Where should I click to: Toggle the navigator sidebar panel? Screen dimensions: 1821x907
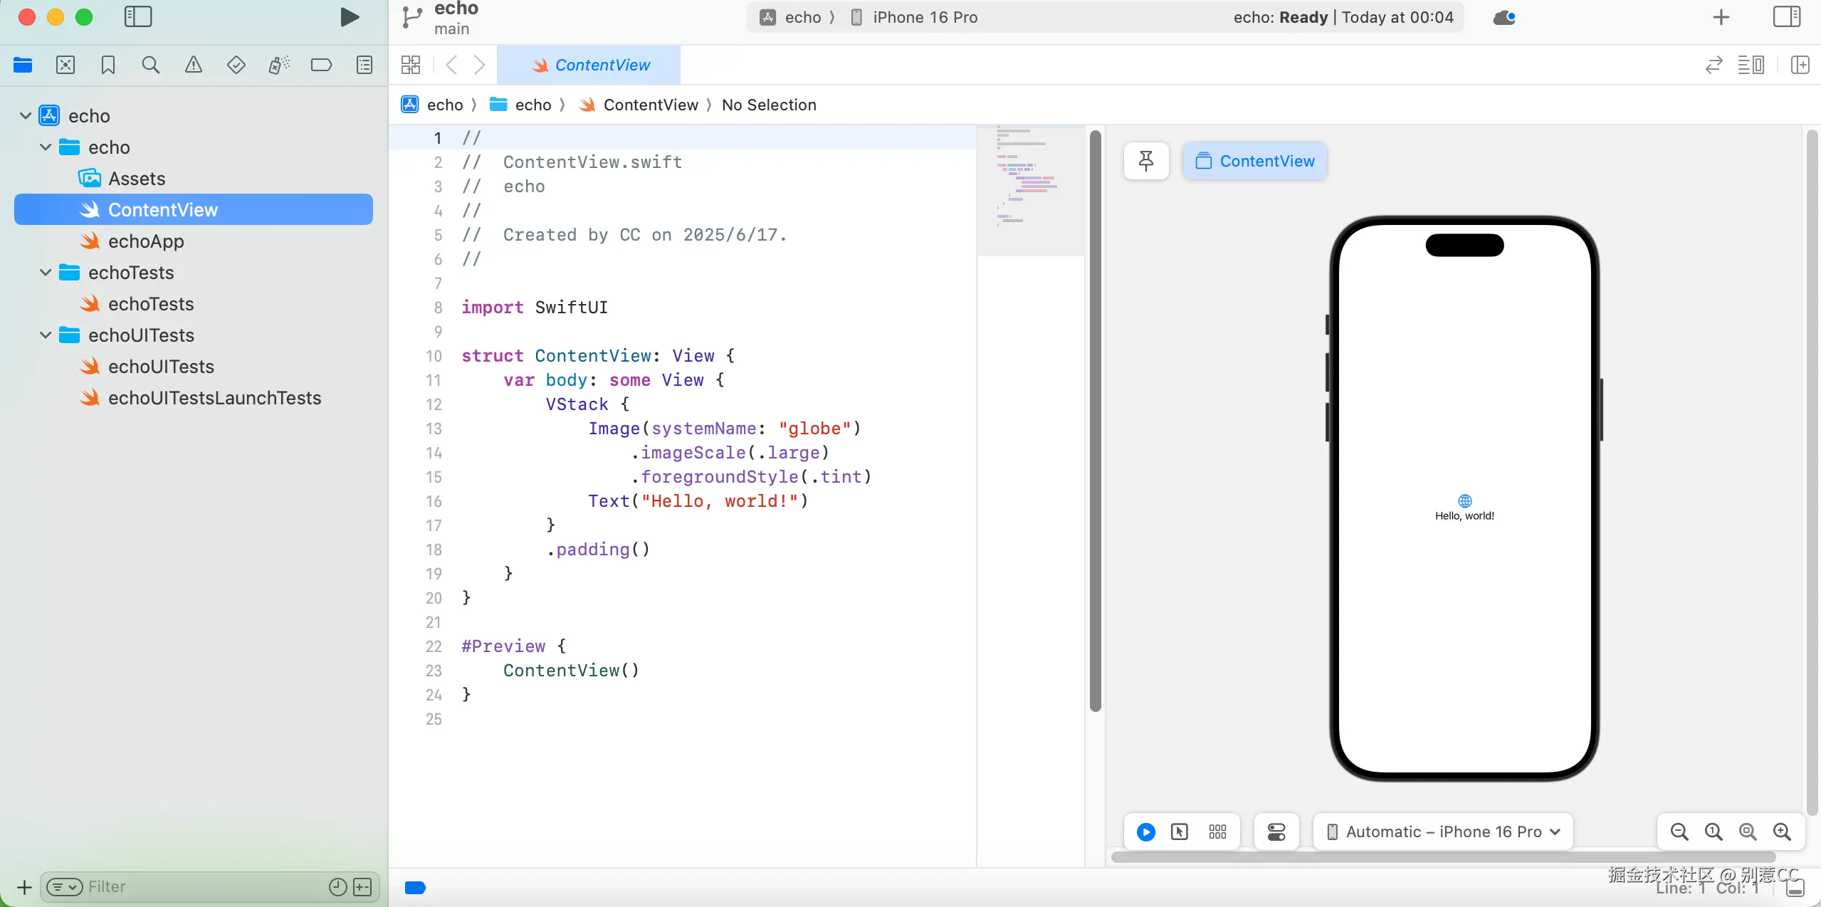(x=138, y=17)
